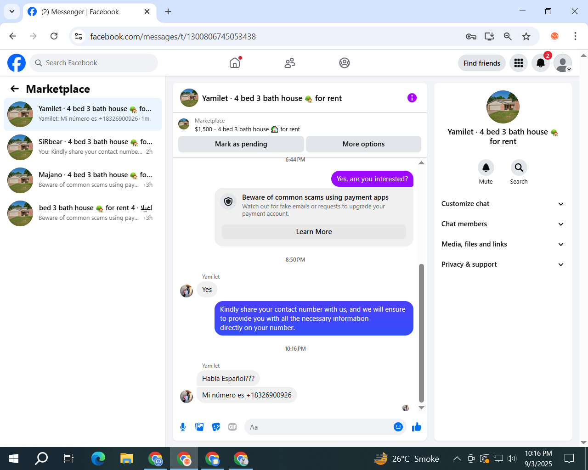Open a new browser tab
Image resolution: width=588 pixels, height=470 pixels.
coord(168,11)
